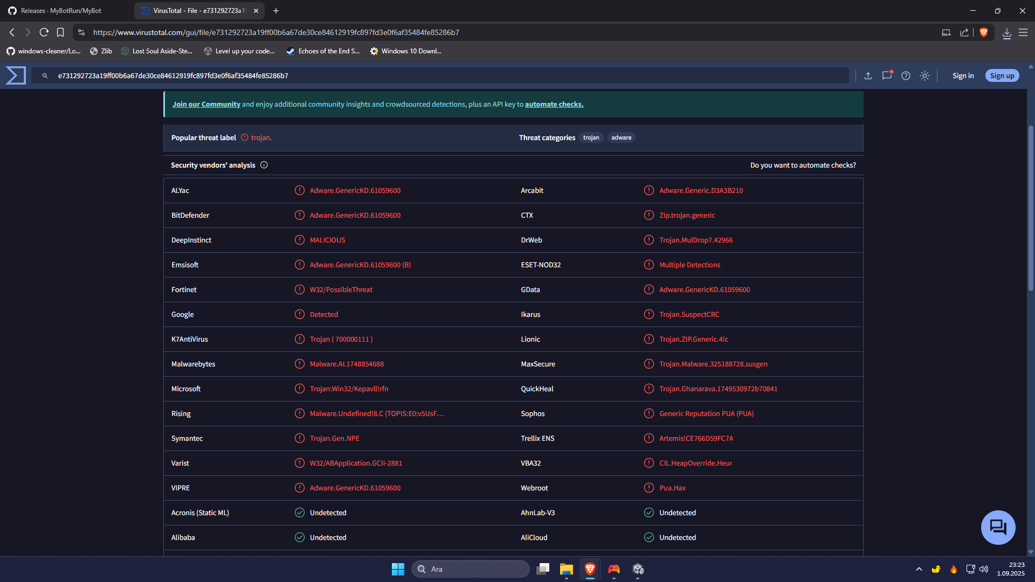
Task: Click the VirusTotal logo icon
Action: (x=16, y=75)
